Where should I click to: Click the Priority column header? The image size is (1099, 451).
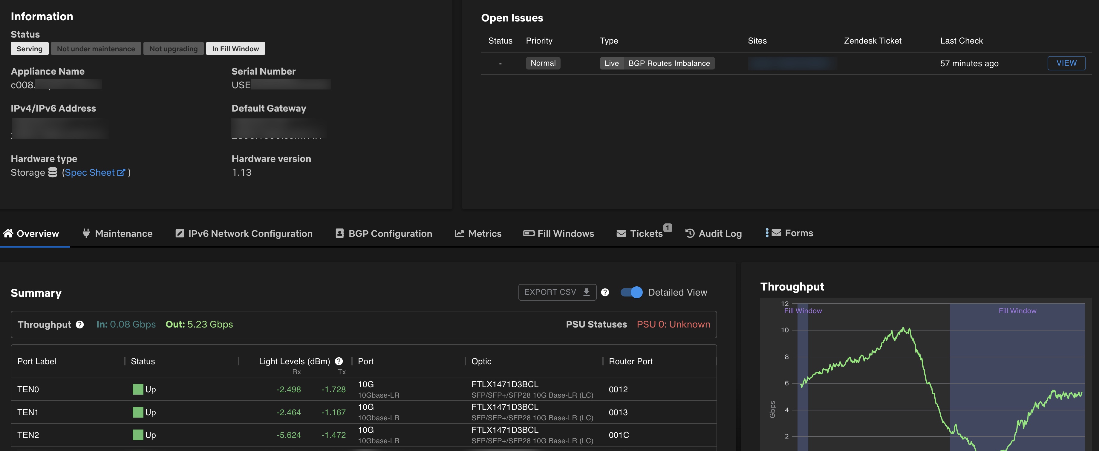click(539, 41)
